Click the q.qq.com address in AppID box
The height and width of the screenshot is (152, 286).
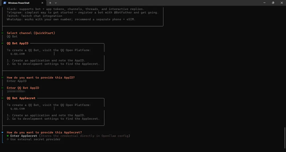click(x=17, y=54)
